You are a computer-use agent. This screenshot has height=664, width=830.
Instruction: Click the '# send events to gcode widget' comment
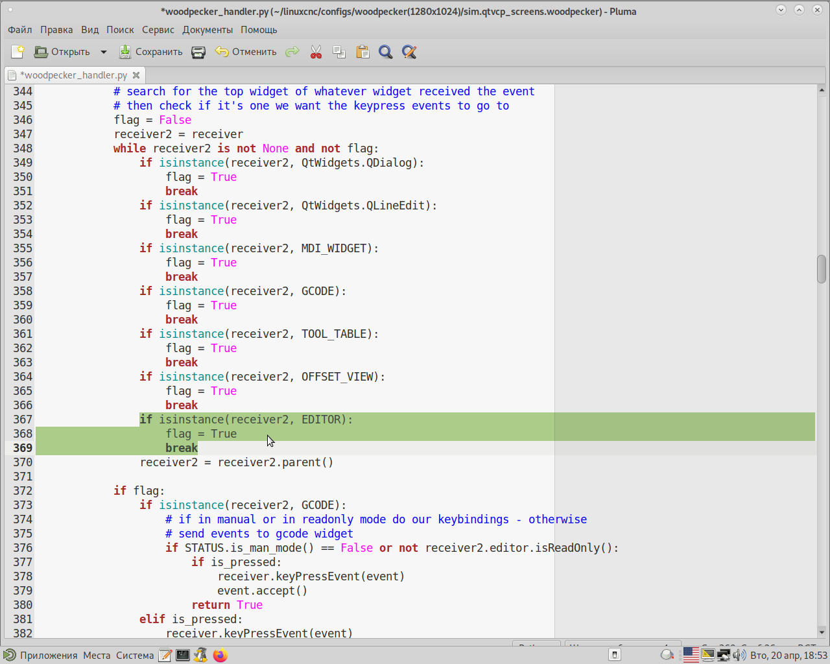(259, 534)
